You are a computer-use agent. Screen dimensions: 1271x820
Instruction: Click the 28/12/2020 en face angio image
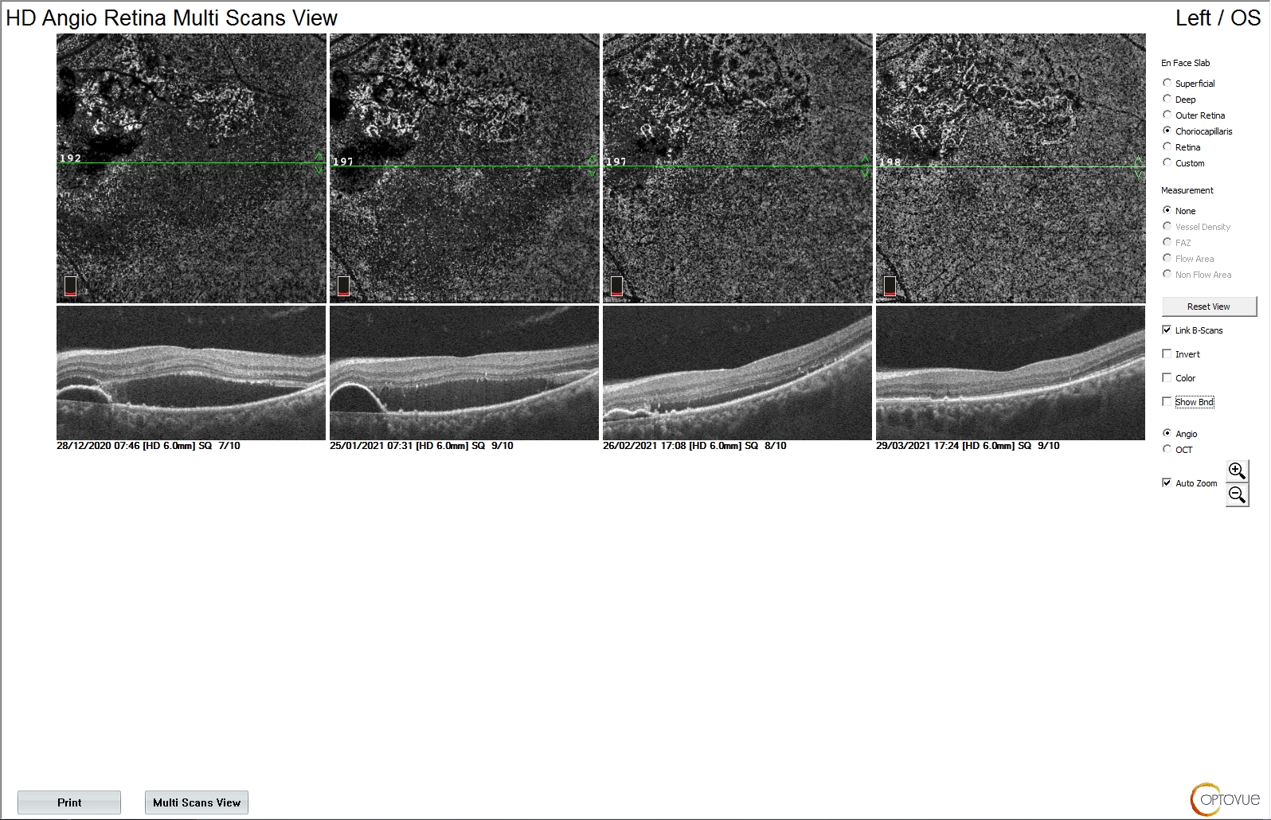click(x=191, y=168)
